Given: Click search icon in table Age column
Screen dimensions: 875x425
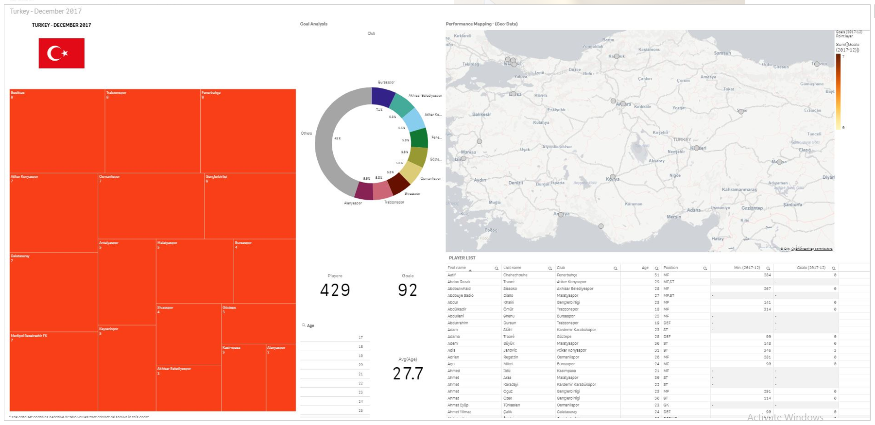Looking at the screenshot, I should pyautogui.click(x=656, y=268).
